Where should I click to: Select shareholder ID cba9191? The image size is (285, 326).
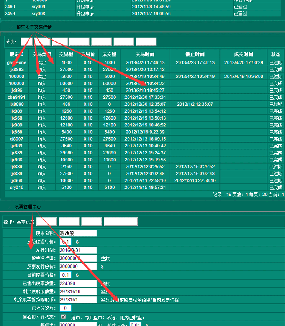pyautogui.click(x=16, y=97)
